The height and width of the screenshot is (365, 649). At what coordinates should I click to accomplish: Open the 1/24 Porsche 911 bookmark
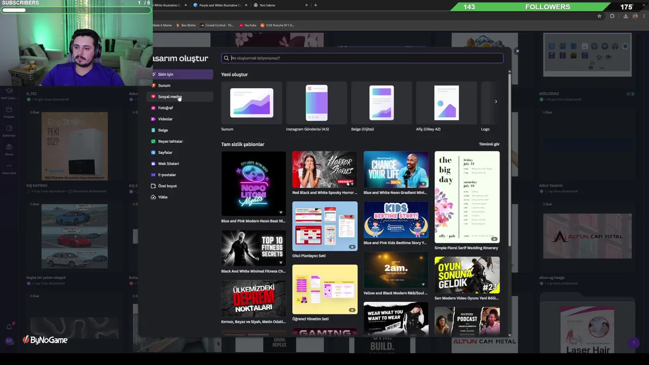277,25
